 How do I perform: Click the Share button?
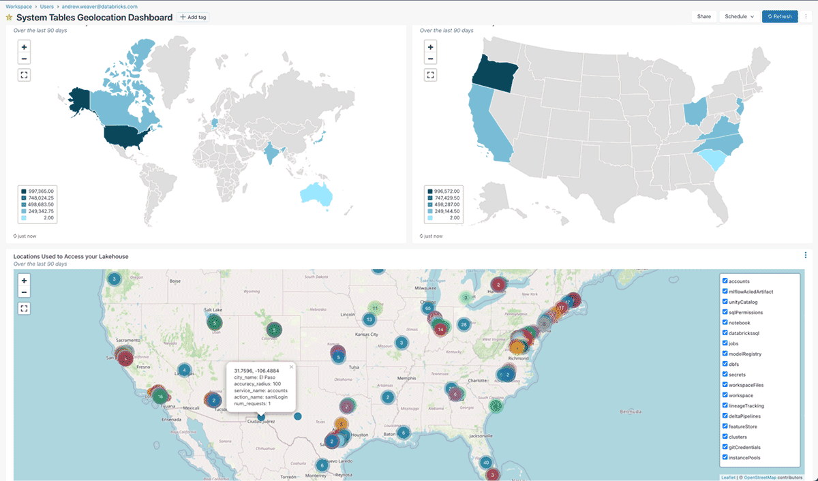[x=704, y=16]
